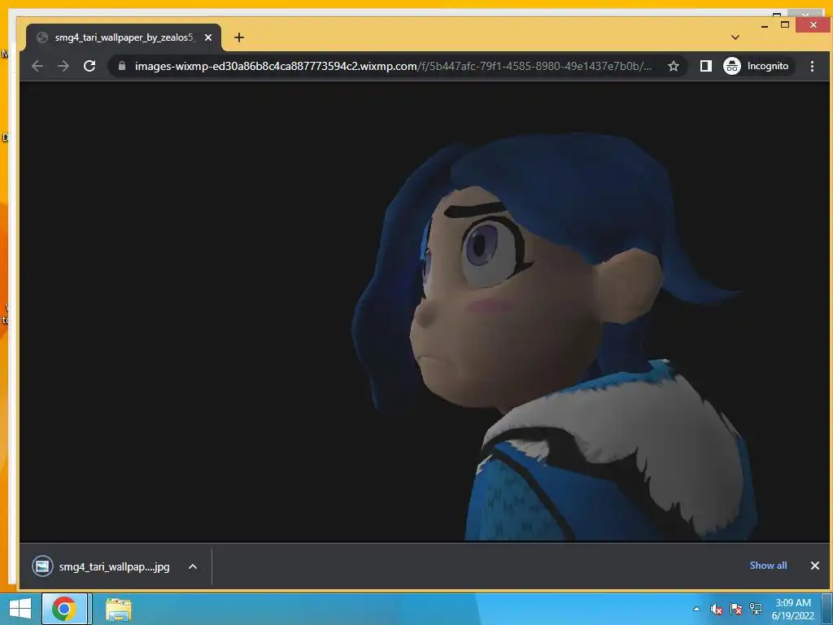Go back to the previous page

[37, 66]
